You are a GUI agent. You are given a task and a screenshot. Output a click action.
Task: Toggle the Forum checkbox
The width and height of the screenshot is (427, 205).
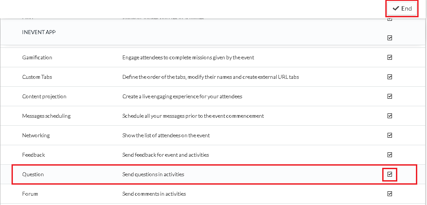click(x=390, y=194)
